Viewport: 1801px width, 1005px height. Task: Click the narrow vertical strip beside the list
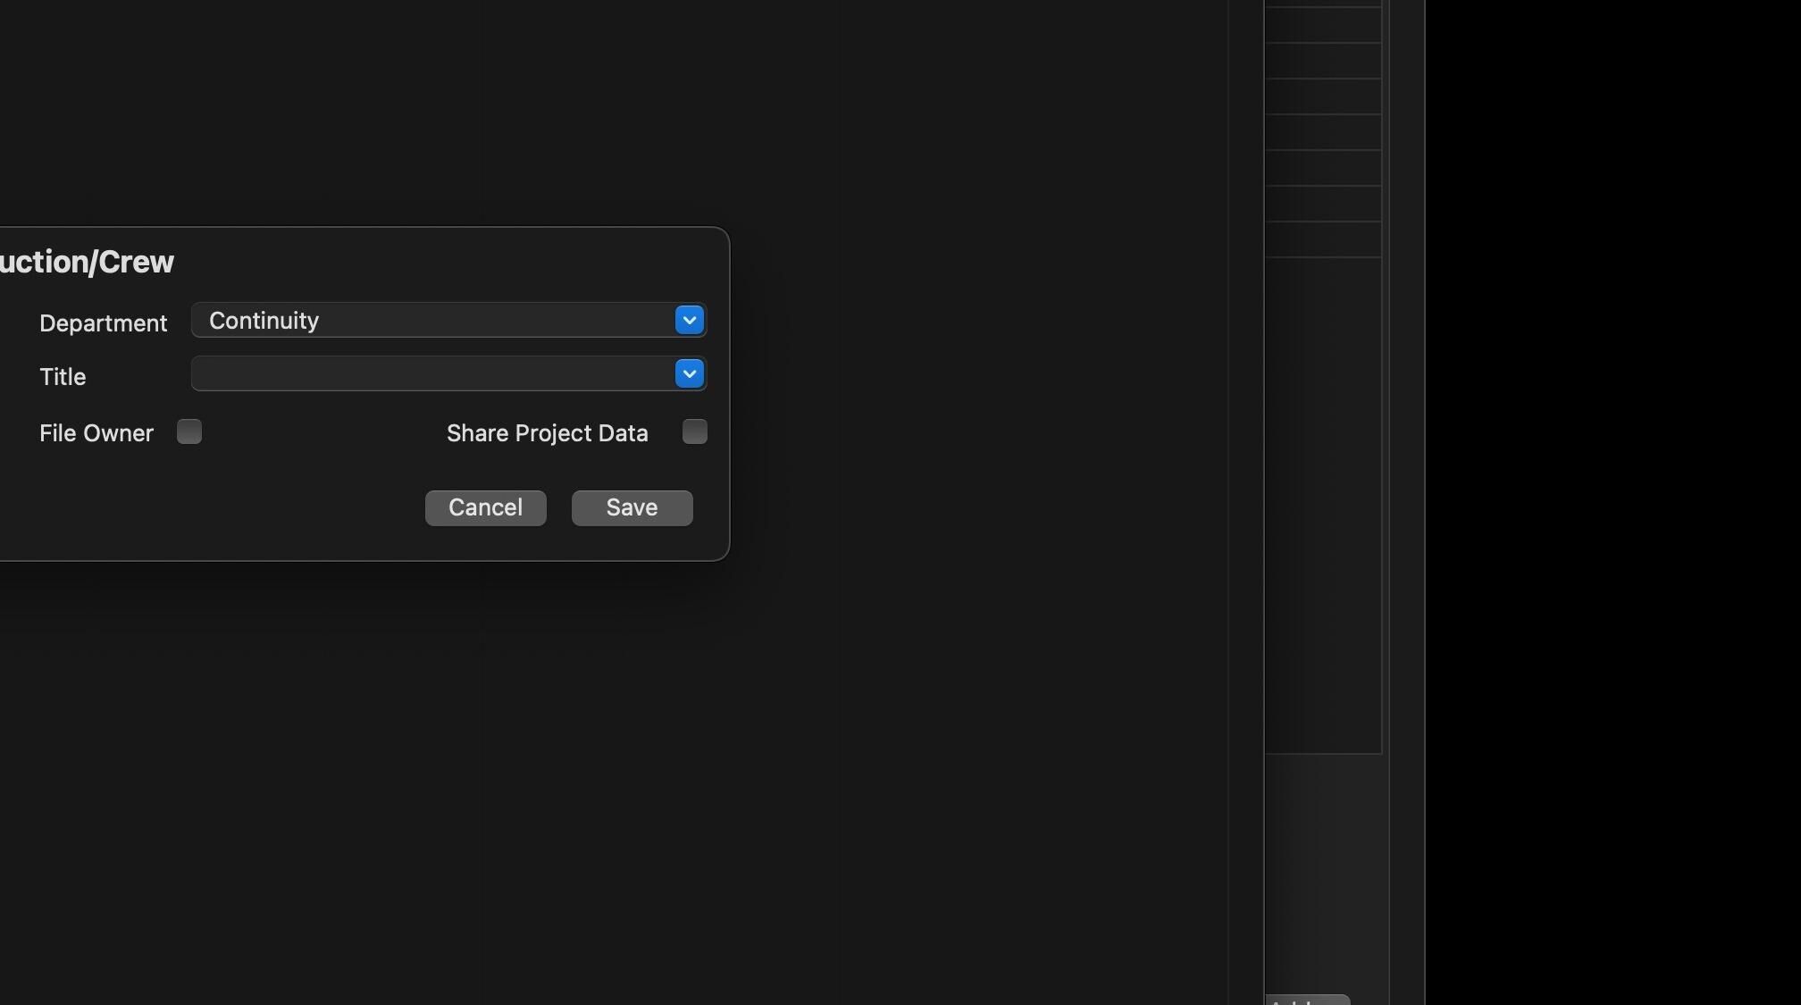pyautogui.click(x=1406, y=500)
